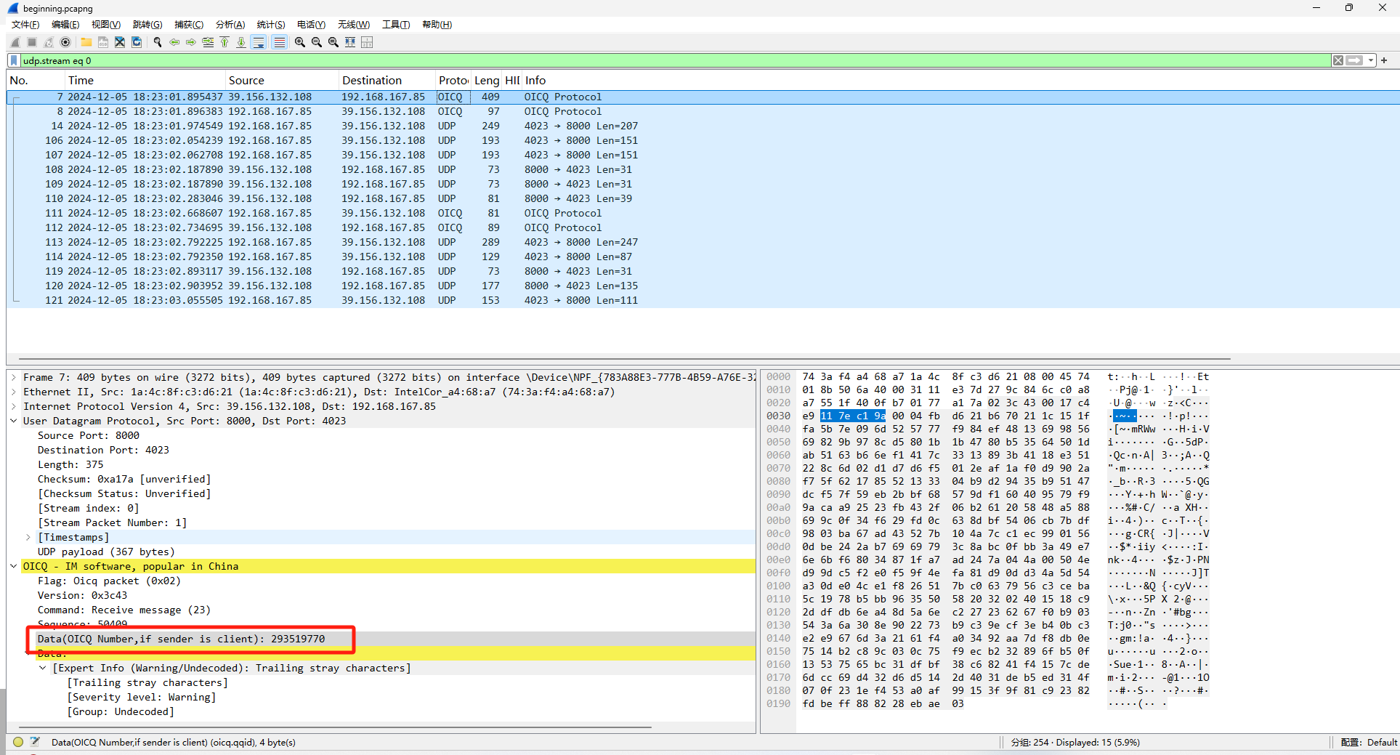Go back in packet history
The height and width of the screenshot is (755, 1400).
point(174,42)
